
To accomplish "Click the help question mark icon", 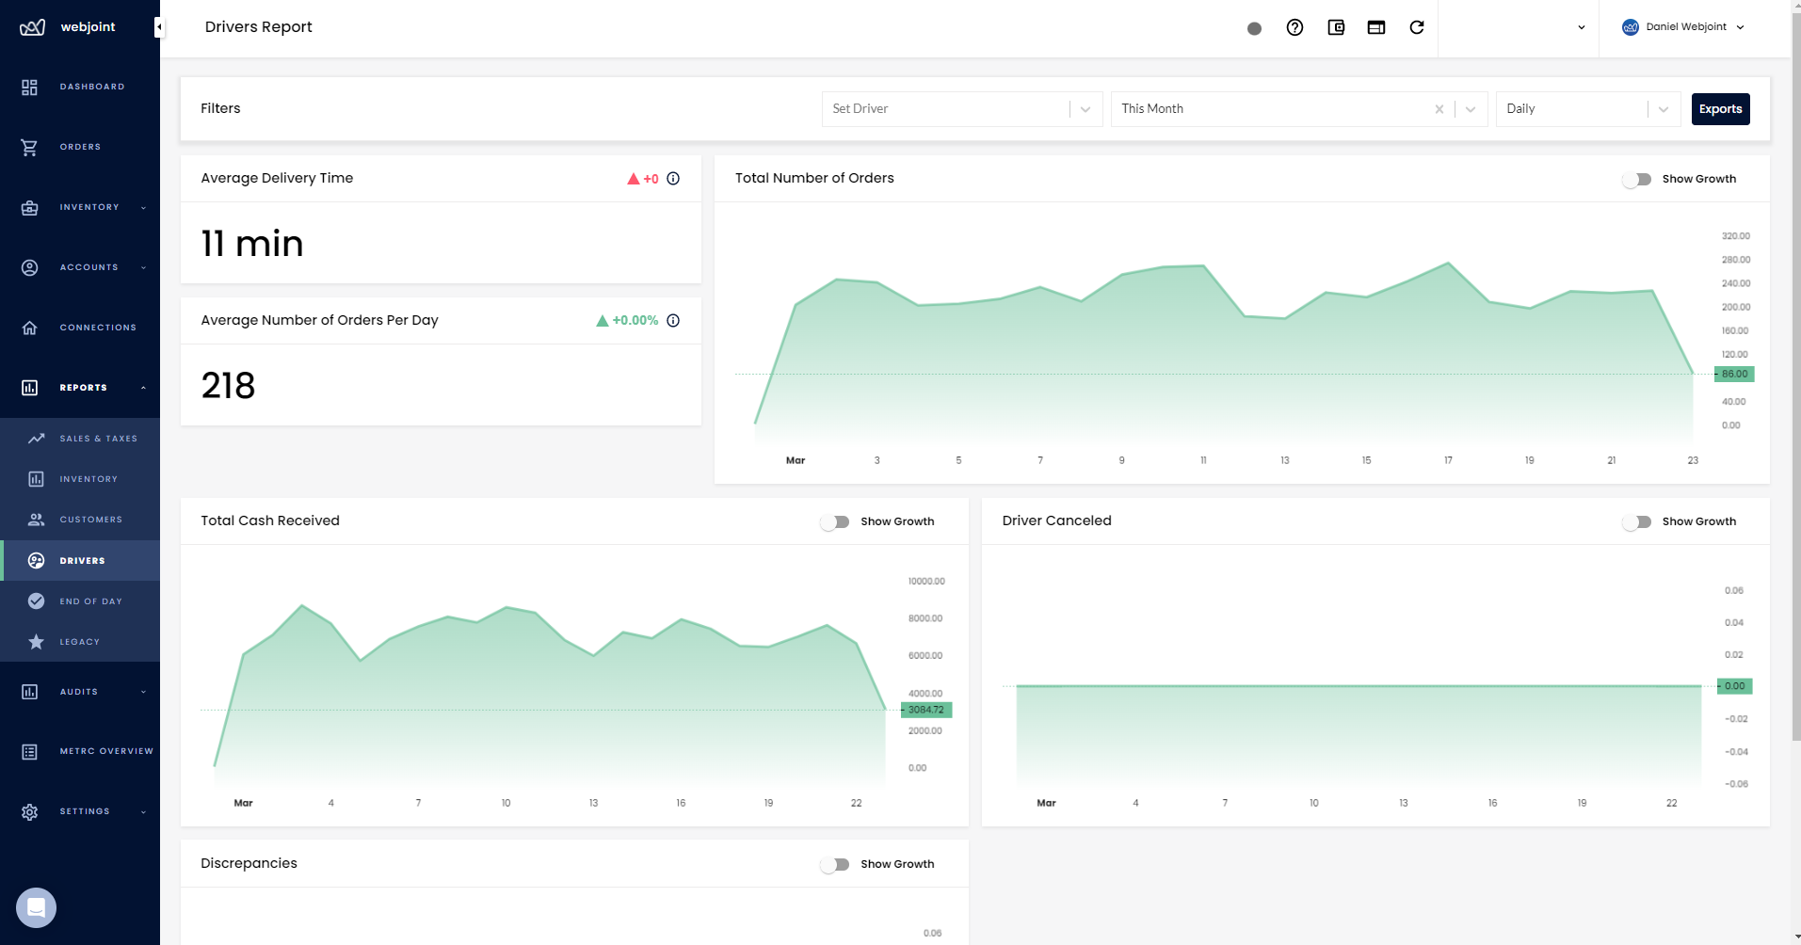I will tap(1294, 27).
